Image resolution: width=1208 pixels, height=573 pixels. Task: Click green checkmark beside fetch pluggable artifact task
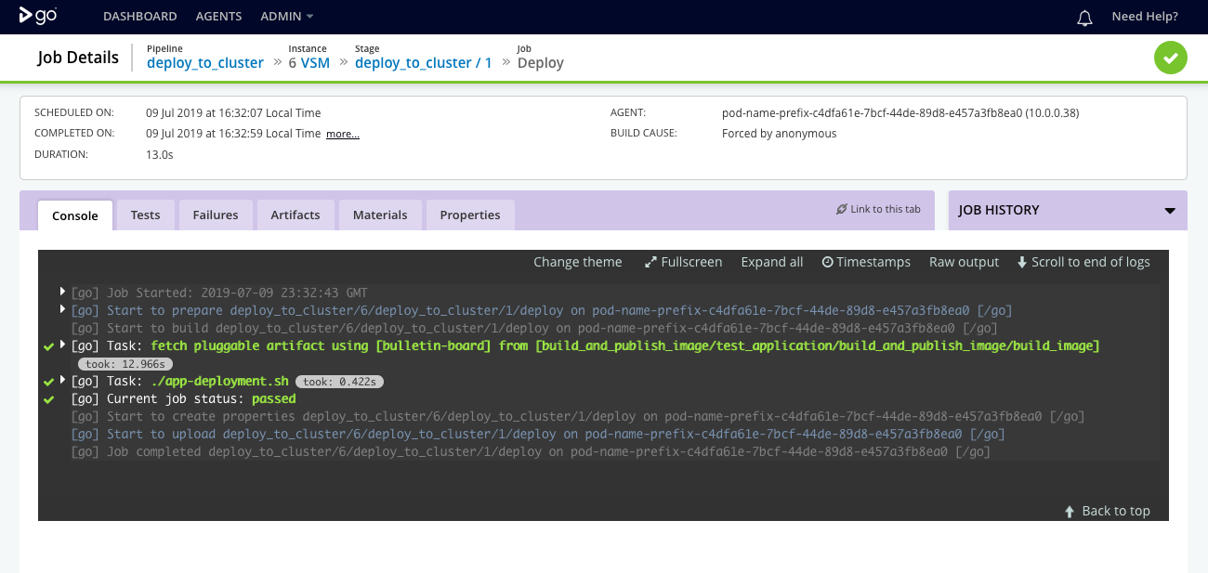(49, 346)
